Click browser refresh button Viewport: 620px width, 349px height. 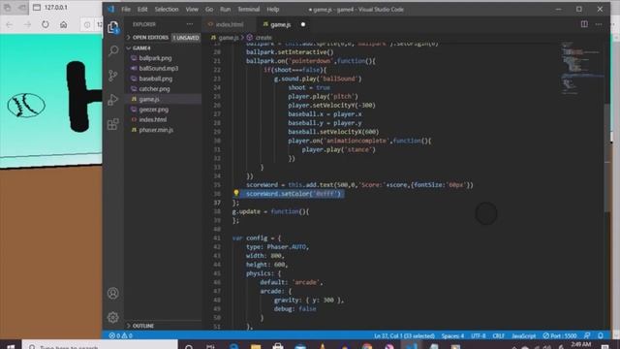(x=46, y=24)
